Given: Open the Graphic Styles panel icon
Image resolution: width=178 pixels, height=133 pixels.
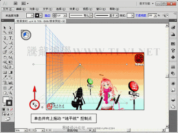Looking at the screenshot, I should coord(173,90).
